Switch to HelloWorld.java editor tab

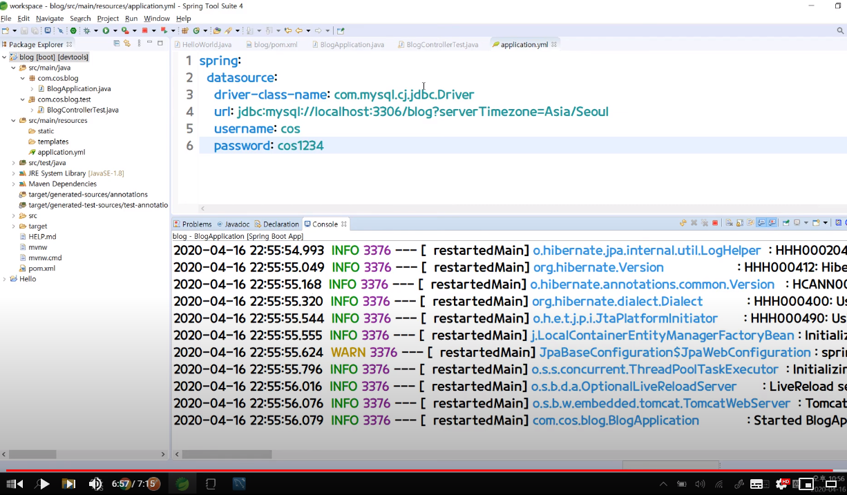pyautogui.click(x=203, y=44)
